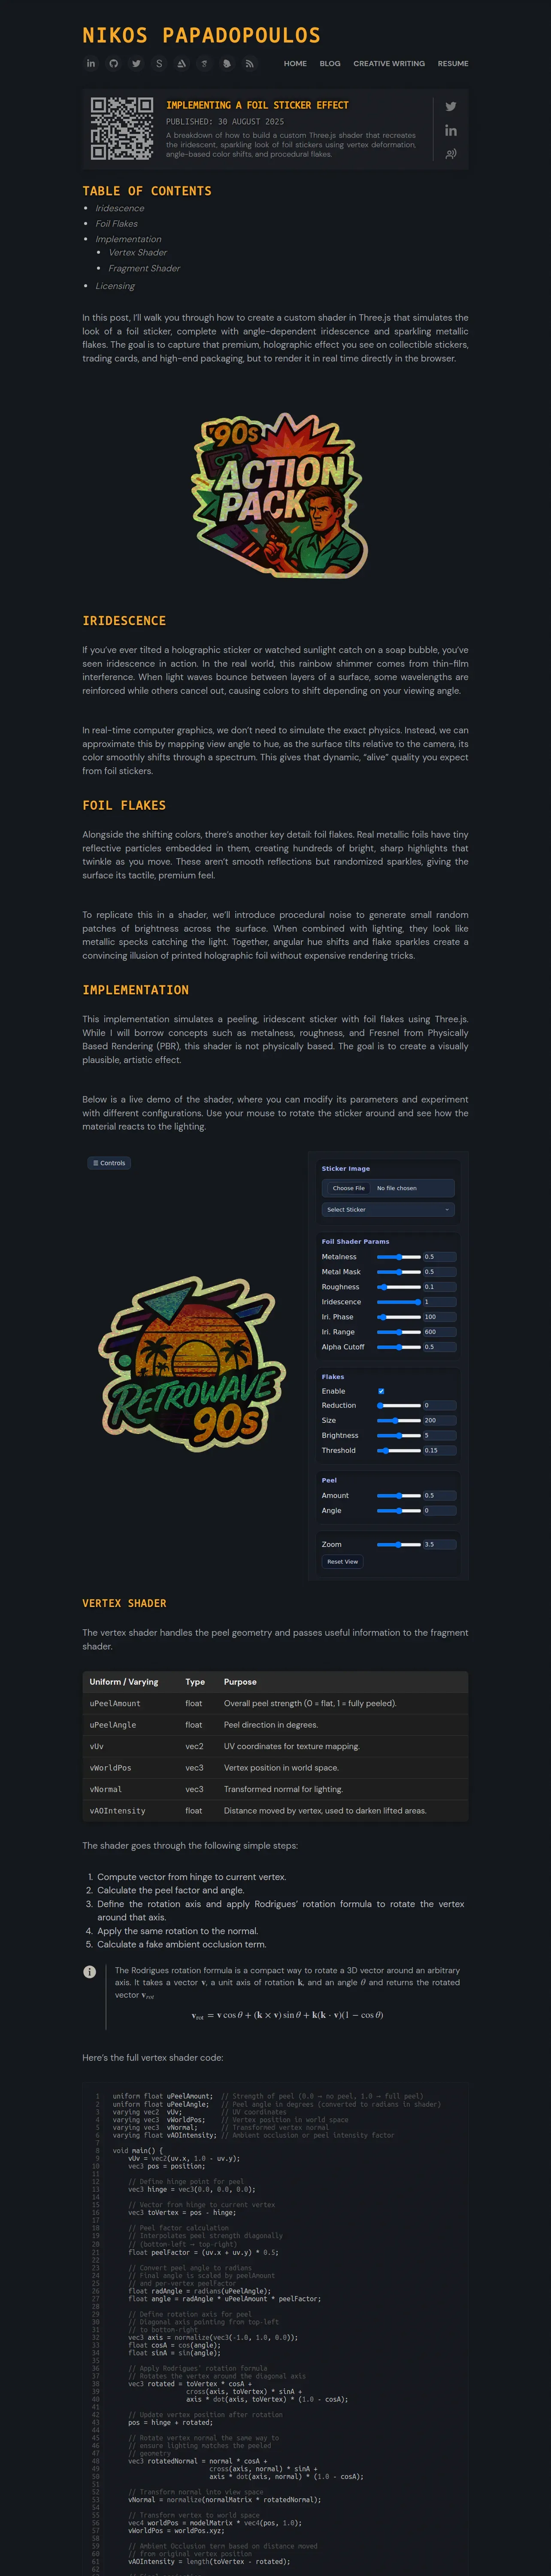Open the Twitter icon in header row
Image resolution: width=551 pixels, height=2576 pixels.
pos(136,63)
